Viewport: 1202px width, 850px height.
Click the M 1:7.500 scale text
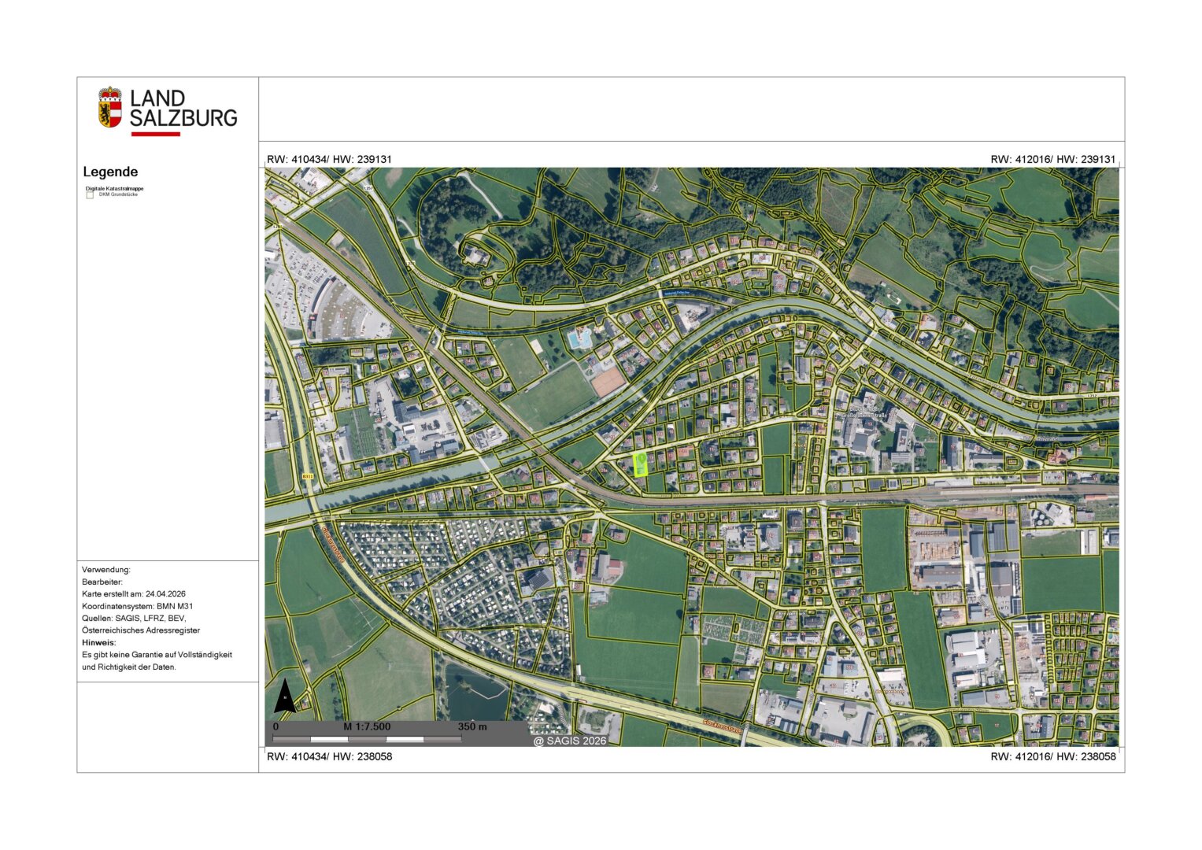coord(367,726)
